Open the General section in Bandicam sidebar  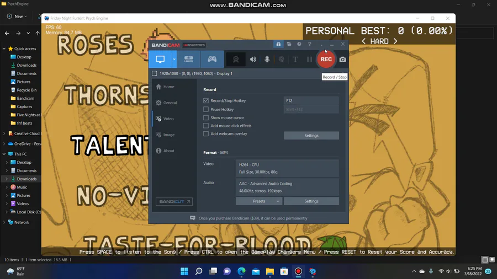click(x=175, y=103)
